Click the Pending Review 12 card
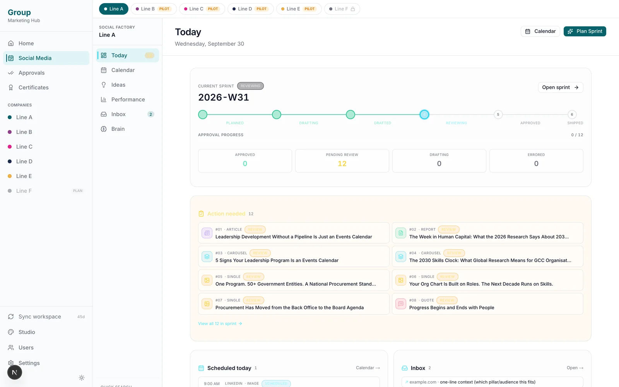The image size is (619, 387). point(342,161)
